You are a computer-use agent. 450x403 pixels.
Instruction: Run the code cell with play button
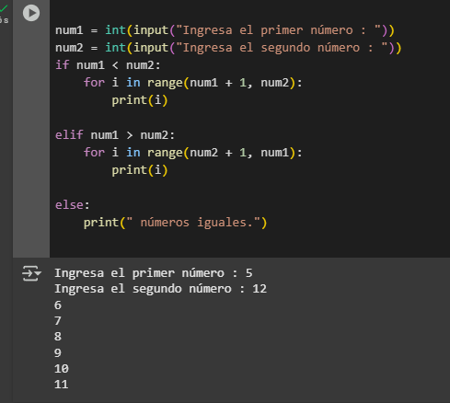(31, 13)
